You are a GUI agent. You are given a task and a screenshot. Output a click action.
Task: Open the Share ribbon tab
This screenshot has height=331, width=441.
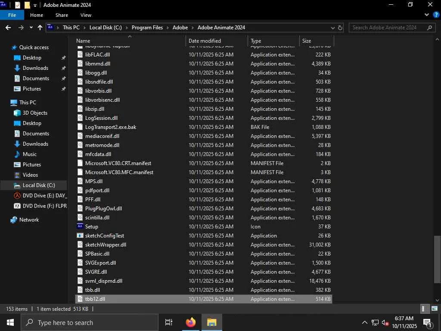click(62, 15)
